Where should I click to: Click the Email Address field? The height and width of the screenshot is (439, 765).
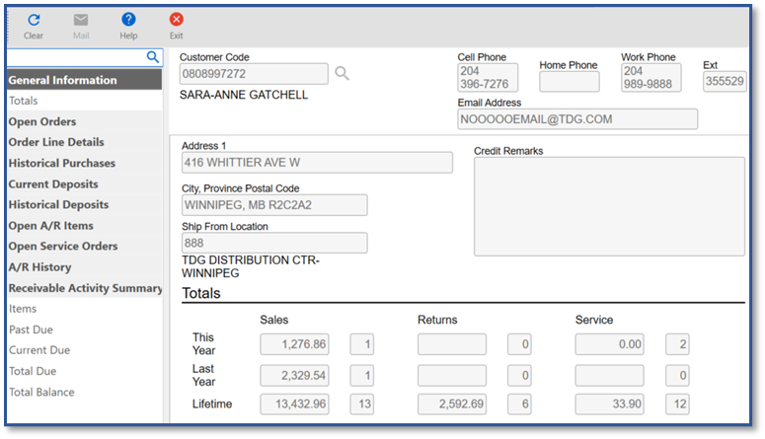(577, 119)
